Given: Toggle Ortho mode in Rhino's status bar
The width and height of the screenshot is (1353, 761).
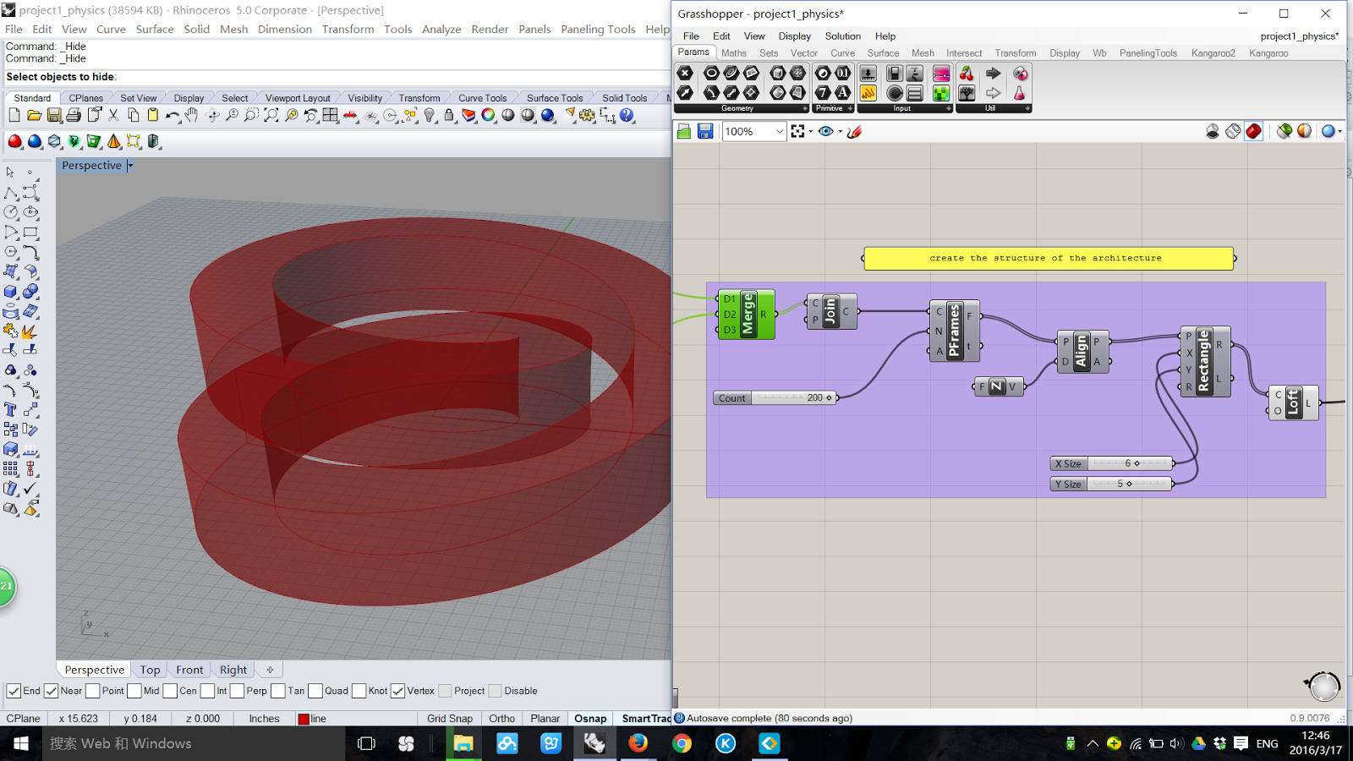Looking at the screenshot, I should [x=501, y=718].
